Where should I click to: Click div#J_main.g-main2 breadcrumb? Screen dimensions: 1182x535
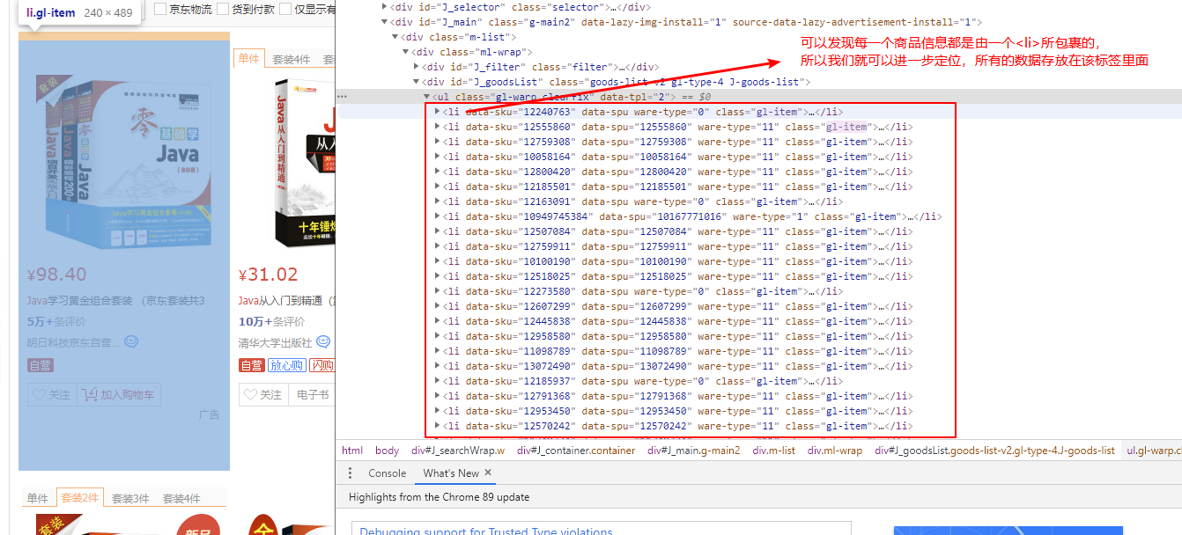[693, 451]
